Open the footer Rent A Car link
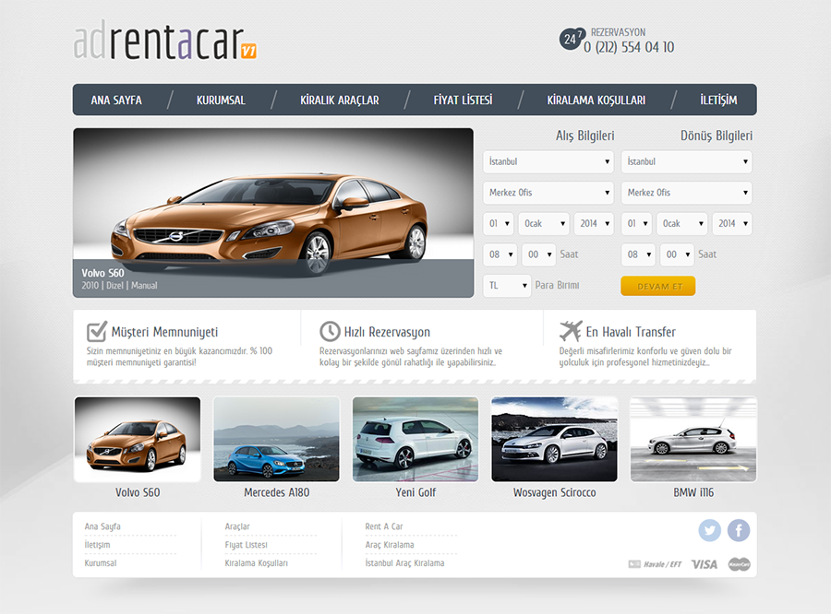 tap(384, 526)
